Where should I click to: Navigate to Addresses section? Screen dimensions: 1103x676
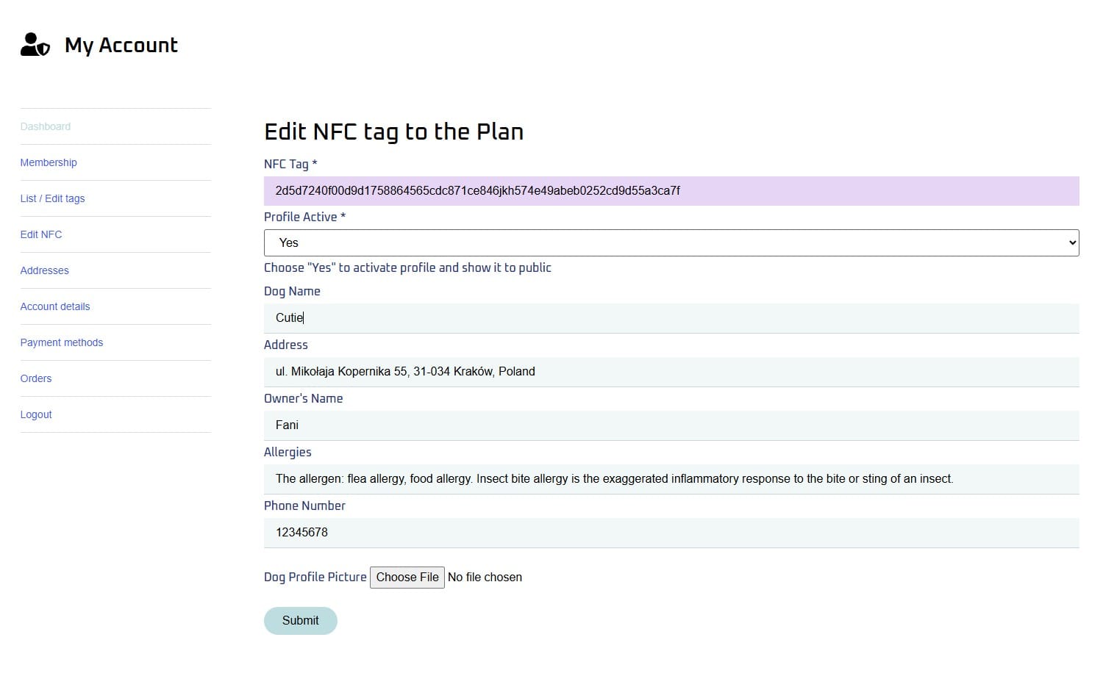click(x=44, y=270)
